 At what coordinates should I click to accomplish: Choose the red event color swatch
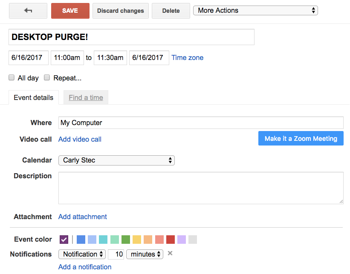tap(171, 240)
